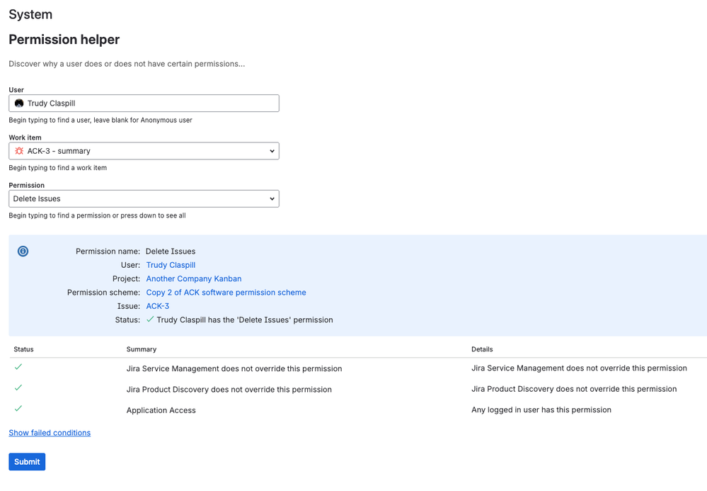Click the Status column header
The height and width of the screenshot is (491, 707).
(x=23, y=349)
